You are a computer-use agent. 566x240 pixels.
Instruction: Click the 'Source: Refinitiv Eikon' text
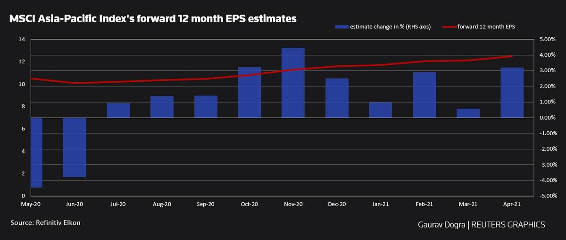[46, 222]
